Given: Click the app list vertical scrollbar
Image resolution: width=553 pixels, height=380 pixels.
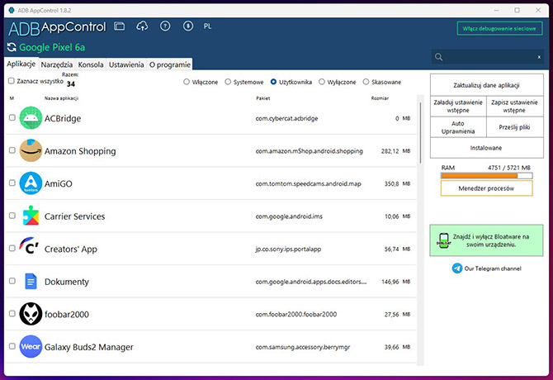Looking at the screenshot, I should (420, 133).
